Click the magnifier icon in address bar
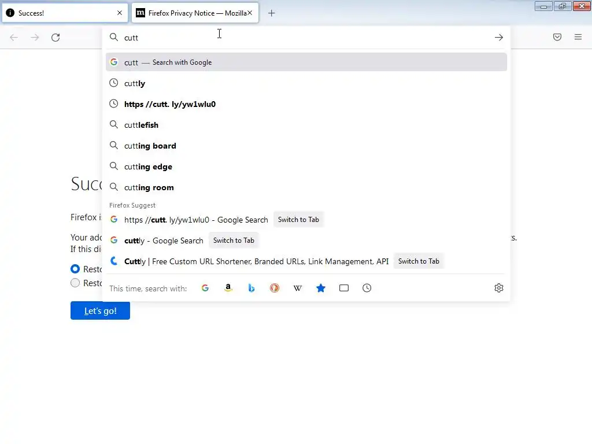The height and width of the screenshot is (444, 592). 114,37
